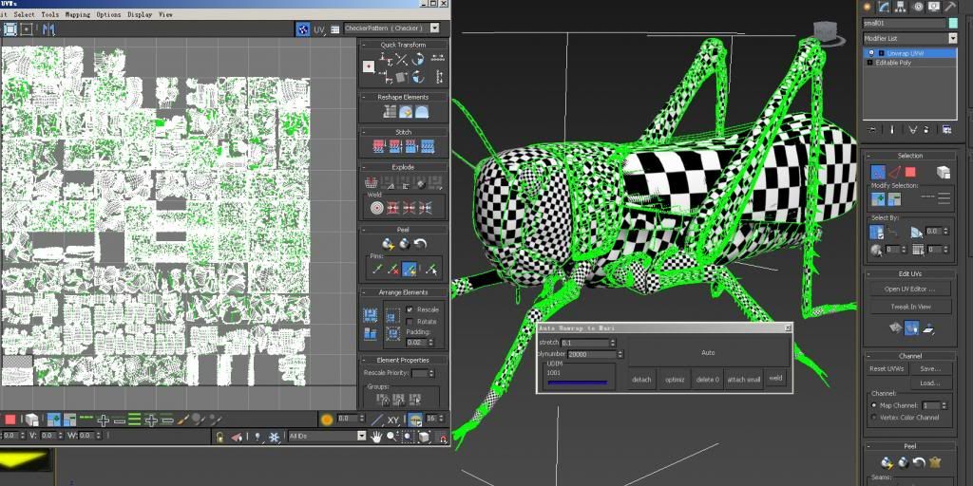Click the blue UDIM 1001 progress bar
This screenshot has width=973, height=486.
[578, 383]
